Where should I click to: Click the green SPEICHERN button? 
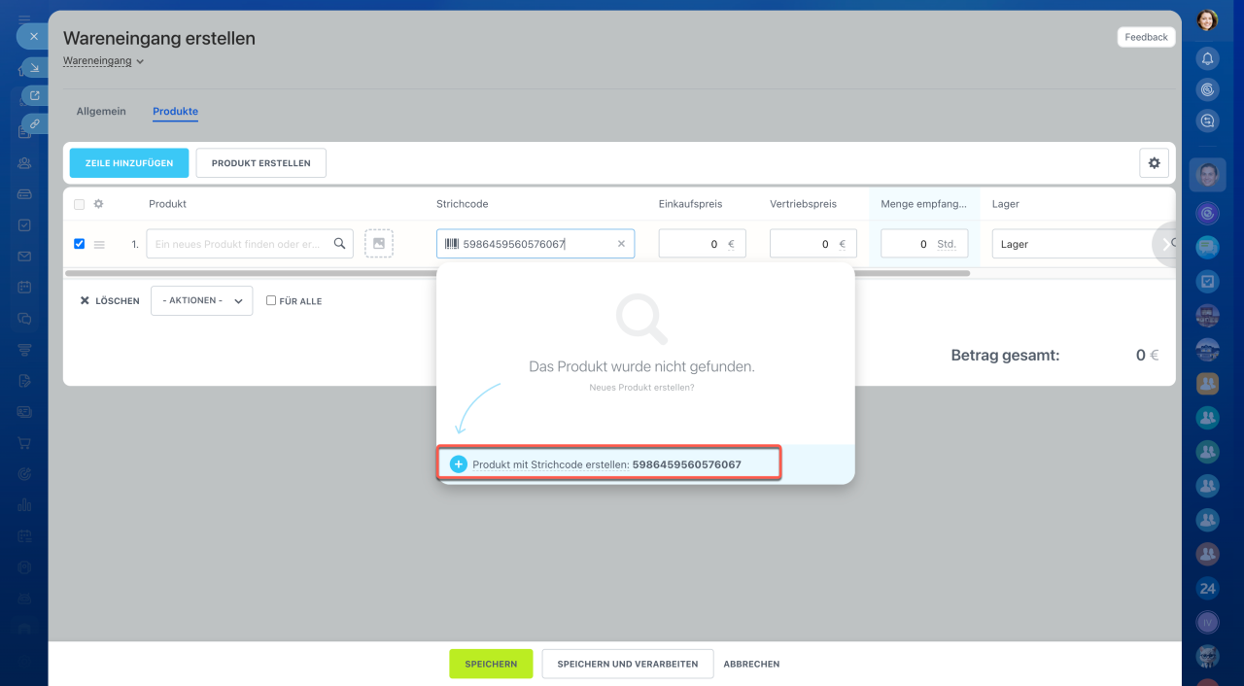(491, 664)
